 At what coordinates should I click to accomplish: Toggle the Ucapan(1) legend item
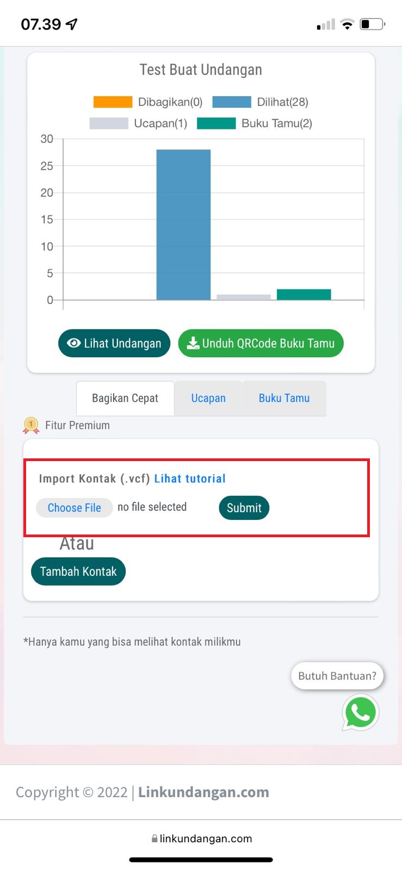[138, 123]
